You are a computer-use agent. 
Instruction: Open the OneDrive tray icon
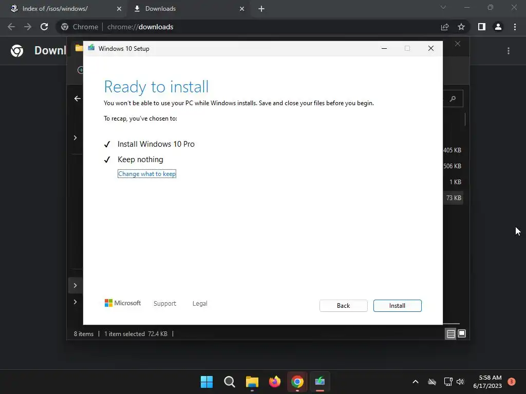[432, 382]
